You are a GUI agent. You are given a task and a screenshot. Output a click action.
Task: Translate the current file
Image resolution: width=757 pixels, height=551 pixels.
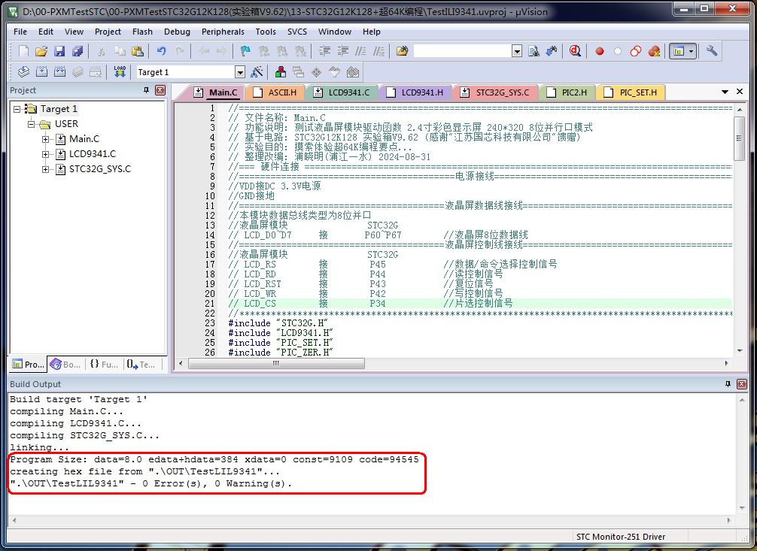(23, 72)
